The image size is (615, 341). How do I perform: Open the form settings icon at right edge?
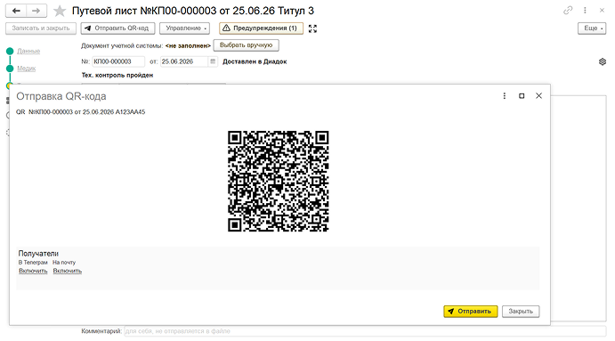point(603,61)
